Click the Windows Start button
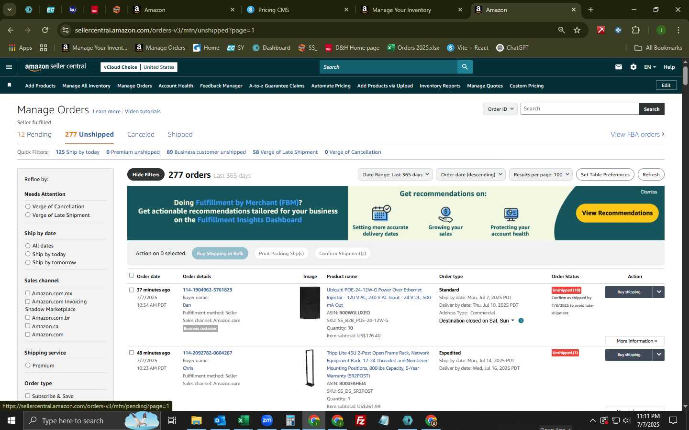 click(11, 420)
